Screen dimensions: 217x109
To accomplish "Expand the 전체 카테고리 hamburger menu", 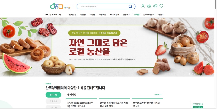I will coord(53,15).
